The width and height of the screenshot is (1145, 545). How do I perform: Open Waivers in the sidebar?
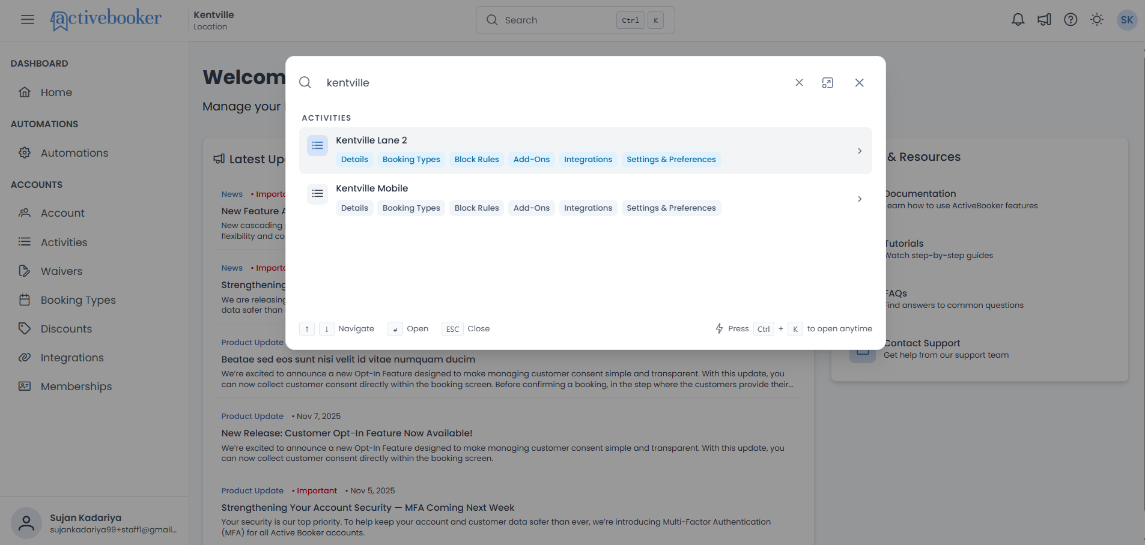61,271
